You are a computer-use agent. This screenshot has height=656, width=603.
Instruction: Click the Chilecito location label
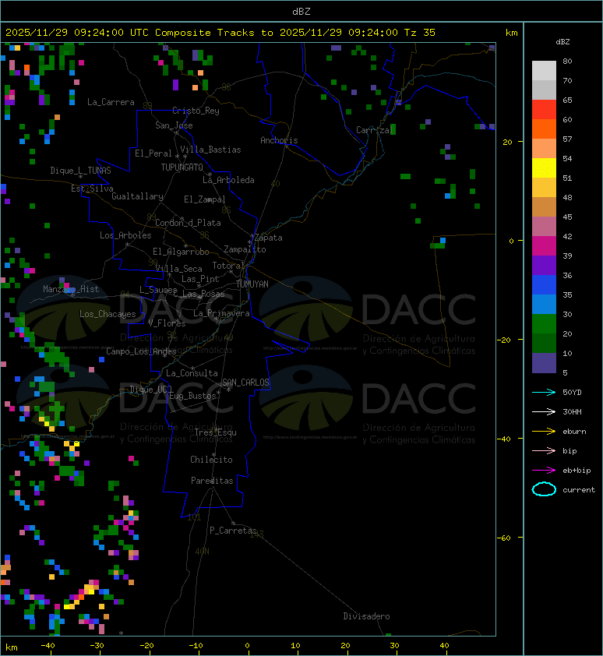(211, 460)
